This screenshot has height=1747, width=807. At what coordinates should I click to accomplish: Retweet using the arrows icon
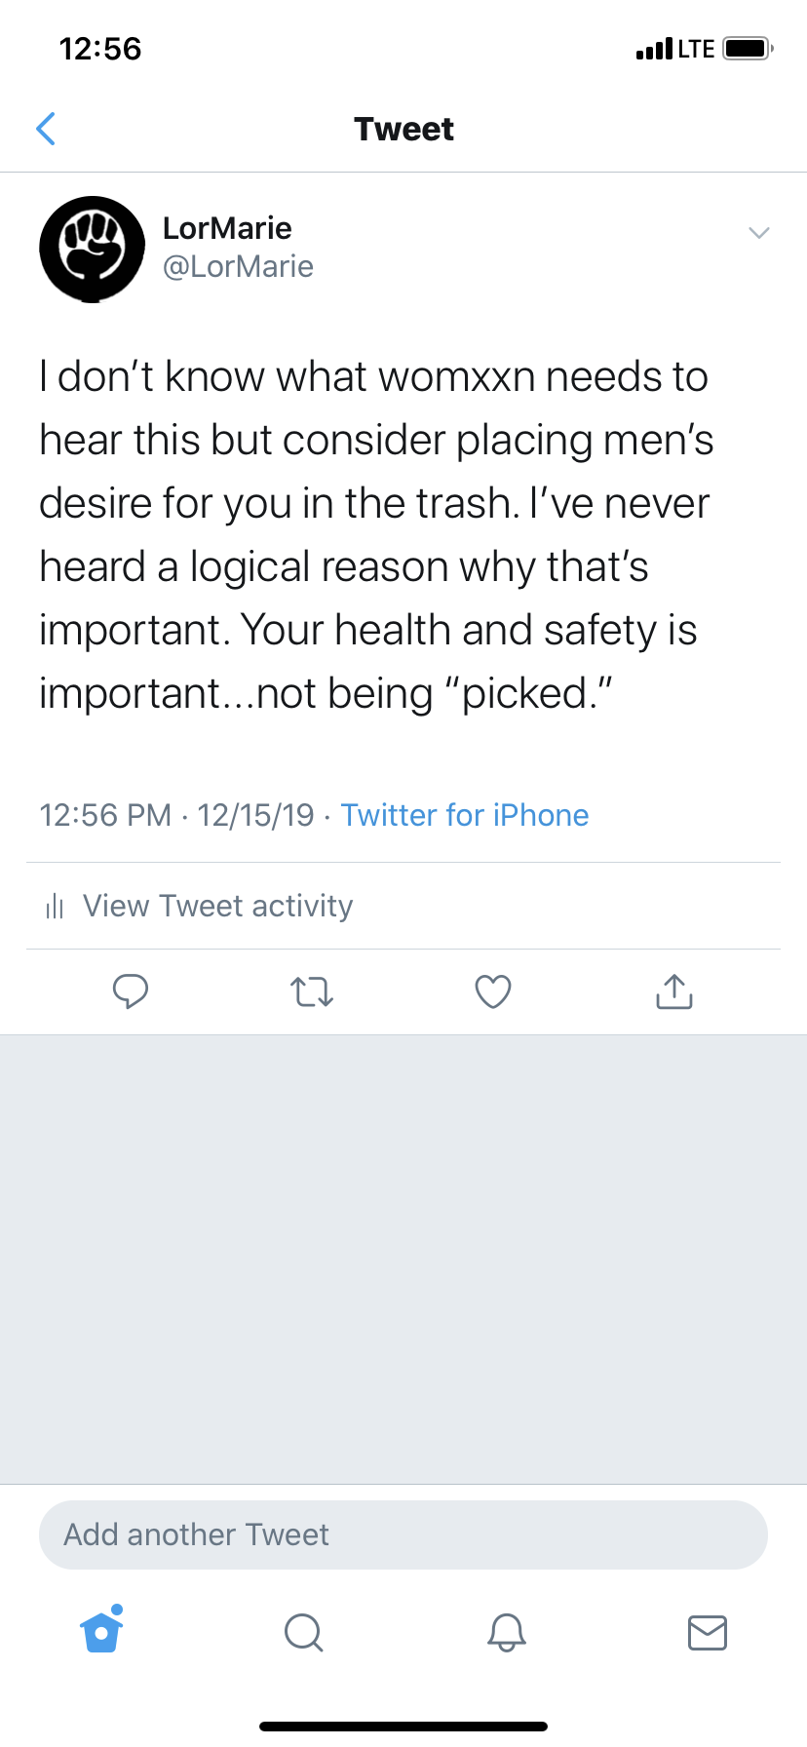(312, 992)
